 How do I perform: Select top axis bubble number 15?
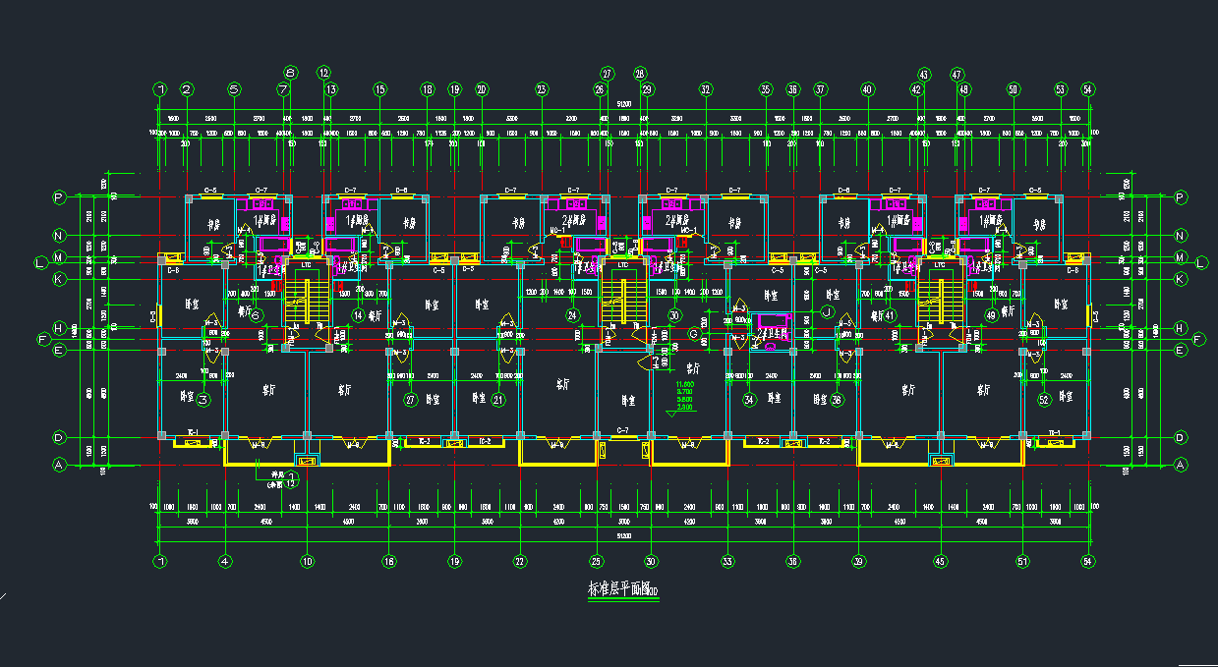379,89
